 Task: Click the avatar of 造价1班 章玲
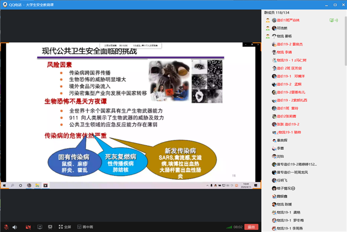[274, 108]
